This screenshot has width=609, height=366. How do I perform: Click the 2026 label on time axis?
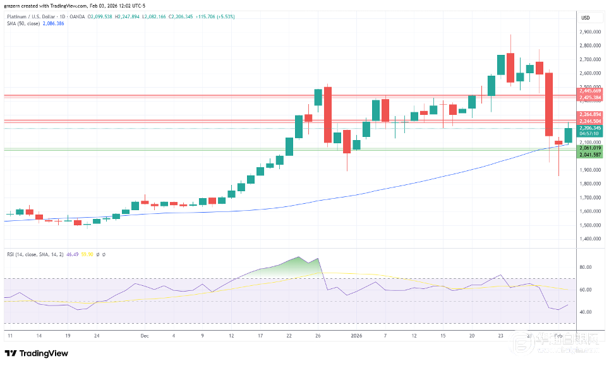click(355, 336)
